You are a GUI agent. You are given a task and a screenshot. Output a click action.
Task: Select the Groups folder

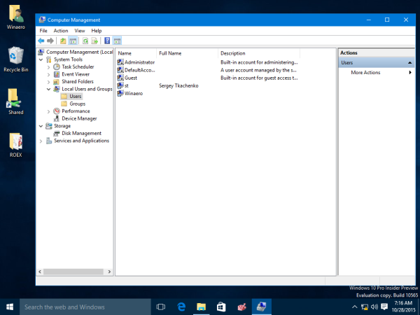[77, 104]
